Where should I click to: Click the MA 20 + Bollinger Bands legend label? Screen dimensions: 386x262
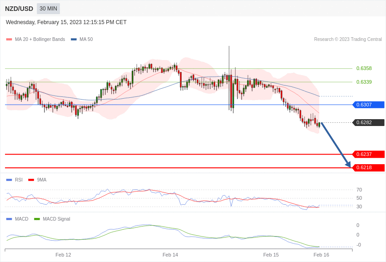(x=40, y=39)
